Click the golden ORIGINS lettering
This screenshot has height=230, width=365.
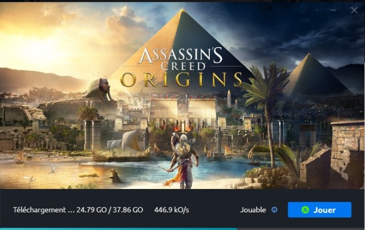click(x=181, y=80)
